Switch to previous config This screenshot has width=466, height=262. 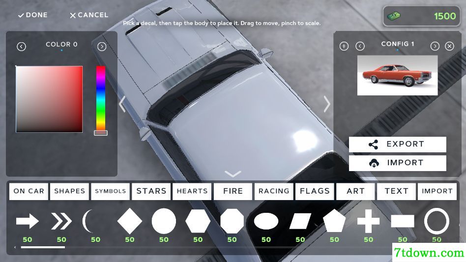(360, 46)
